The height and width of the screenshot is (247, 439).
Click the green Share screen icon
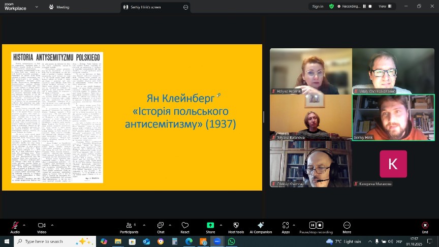coord(210,226)
